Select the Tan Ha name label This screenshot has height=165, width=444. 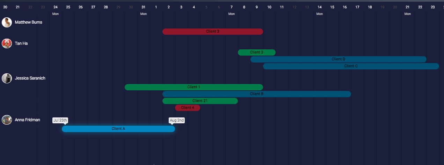click(x=21, y=43)
